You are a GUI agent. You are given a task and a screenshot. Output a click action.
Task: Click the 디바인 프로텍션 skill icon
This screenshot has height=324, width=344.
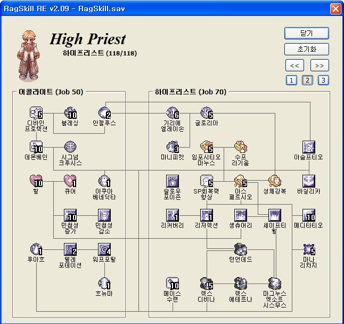click(36, 113)
